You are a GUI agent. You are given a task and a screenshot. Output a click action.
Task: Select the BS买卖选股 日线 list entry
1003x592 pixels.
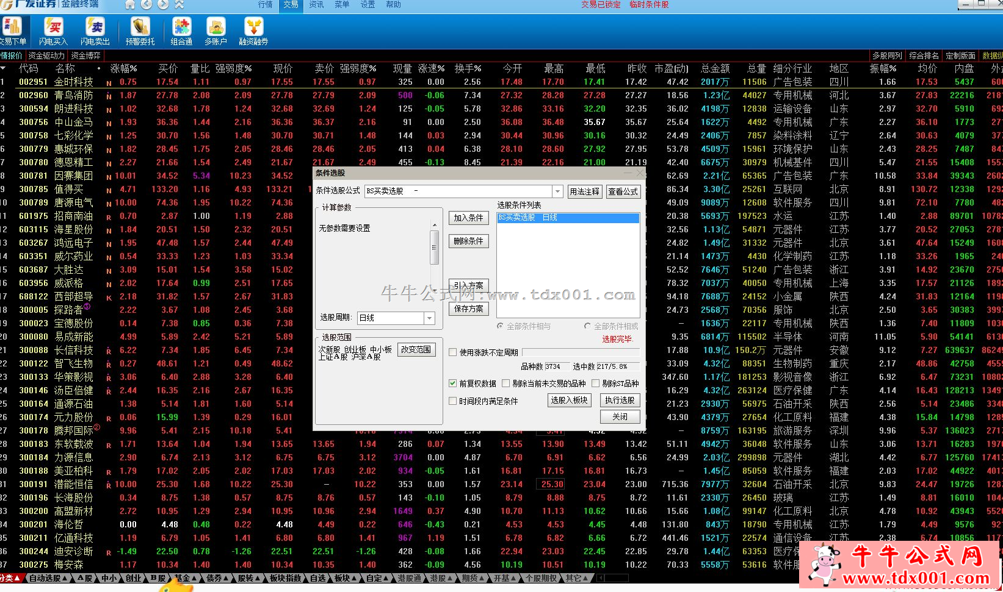click(568, 218)
